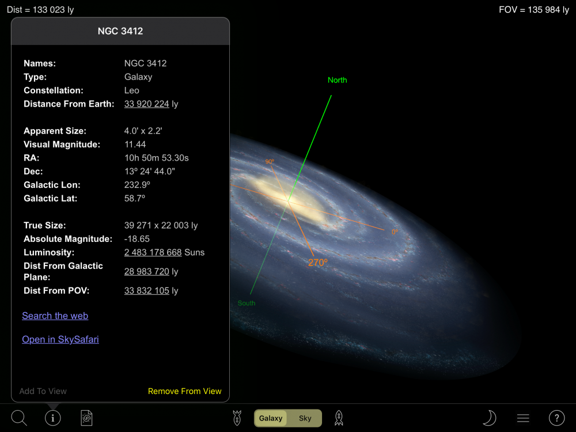Click the Galactic Lat value 58.7°
This screenshot has width=576, height=432.
[x=134, y=198]
